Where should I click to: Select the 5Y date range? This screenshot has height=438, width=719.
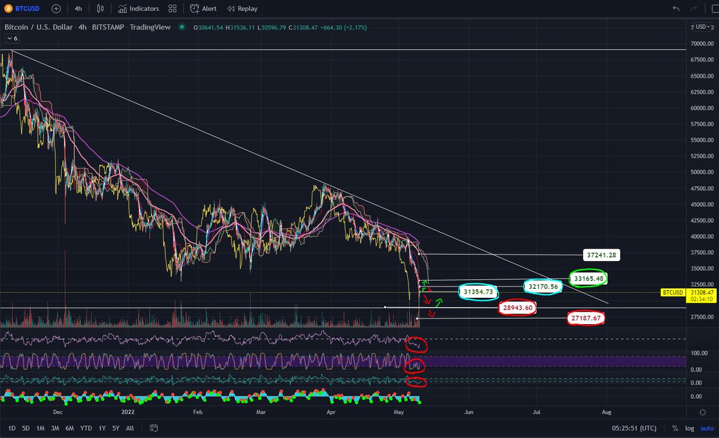[x=116, y=428]
